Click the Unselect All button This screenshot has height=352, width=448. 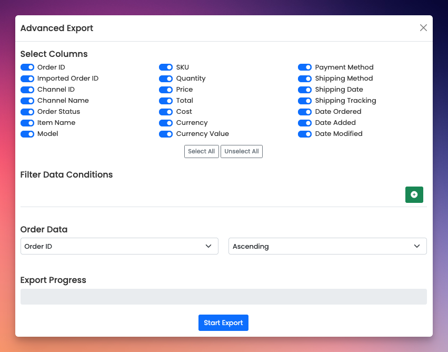pyautogui.click(x=241, y=151)
